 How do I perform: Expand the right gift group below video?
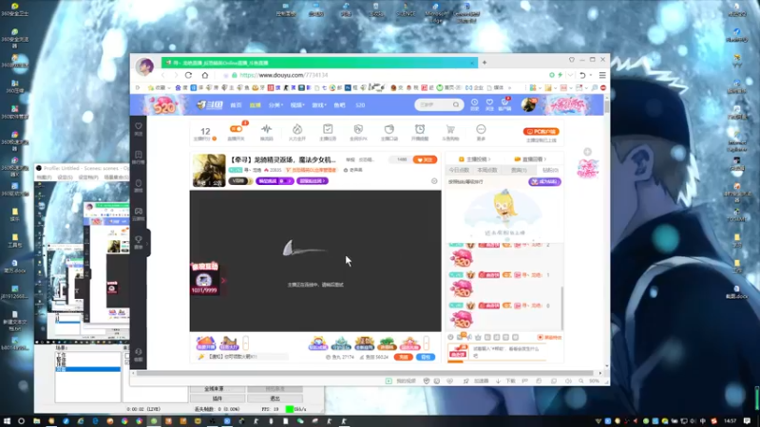click(427, 343)
